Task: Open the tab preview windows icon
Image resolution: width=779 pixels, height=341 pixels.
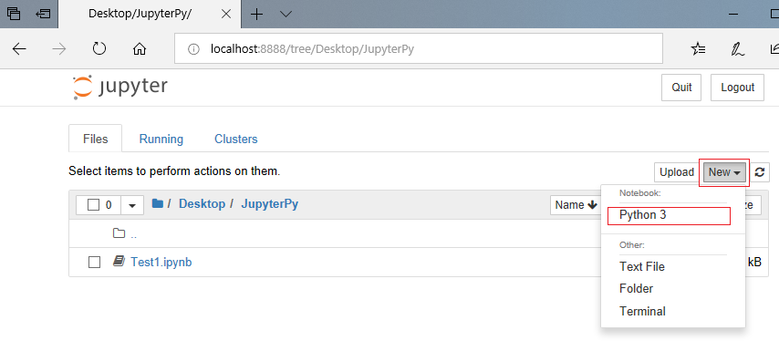Action: [x=14, y=14]
